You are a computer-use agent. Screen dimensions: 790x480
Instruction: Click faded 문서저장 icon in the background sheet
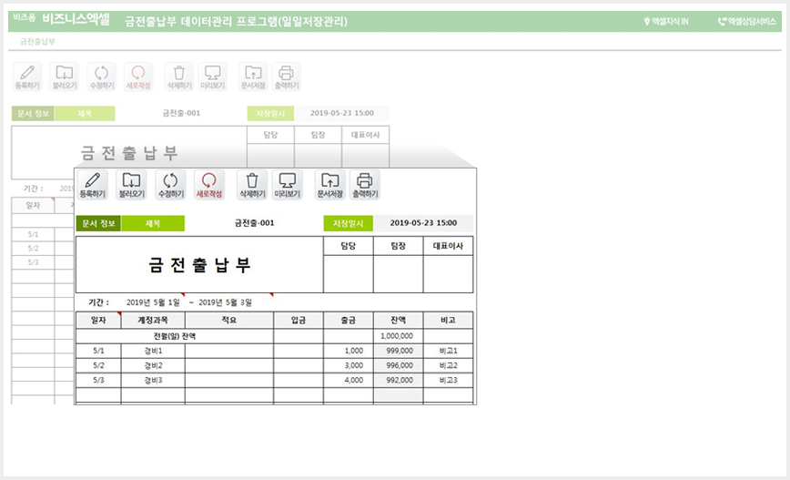(253, 77)
